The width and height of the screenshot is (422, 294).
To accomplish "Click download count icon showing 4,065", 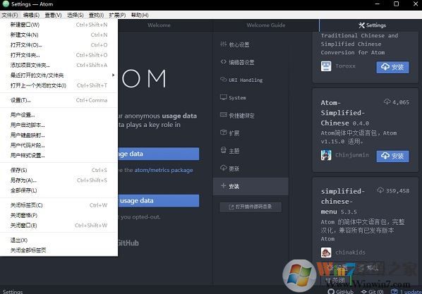I will (387, 102).
